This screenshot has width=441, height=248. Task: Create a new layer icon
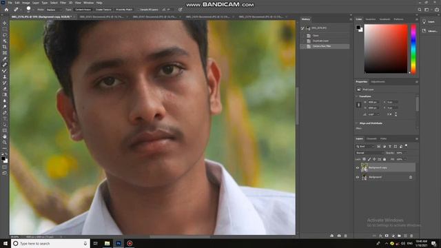(405, 236)
